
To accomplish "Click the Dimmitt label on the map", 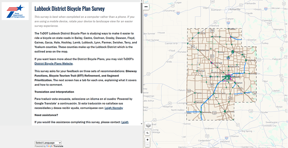I will click(217, 36).
